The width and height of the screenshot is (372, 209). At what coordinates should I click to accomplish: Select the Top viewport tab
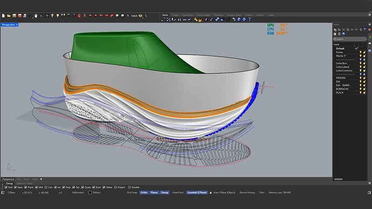pos(19,179)
